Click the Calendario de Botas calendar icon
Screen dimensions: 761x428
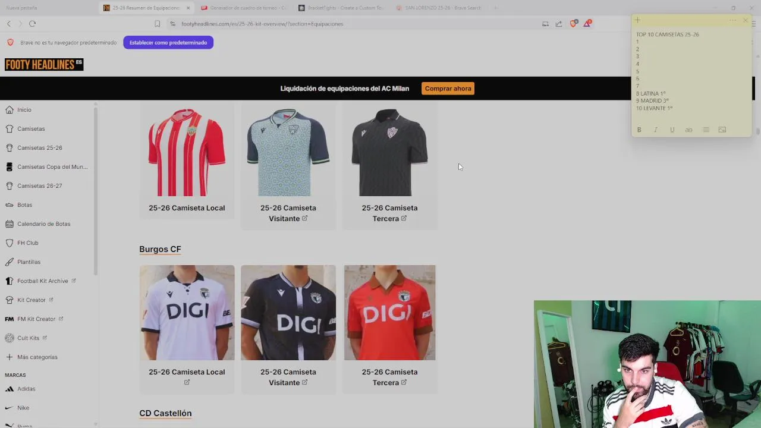9,224
